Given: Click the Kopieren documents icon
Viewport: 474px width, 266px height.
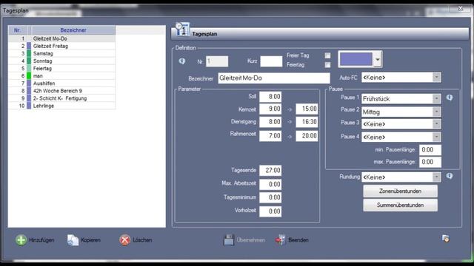Looking at the screenshot, I should [73, 240].
